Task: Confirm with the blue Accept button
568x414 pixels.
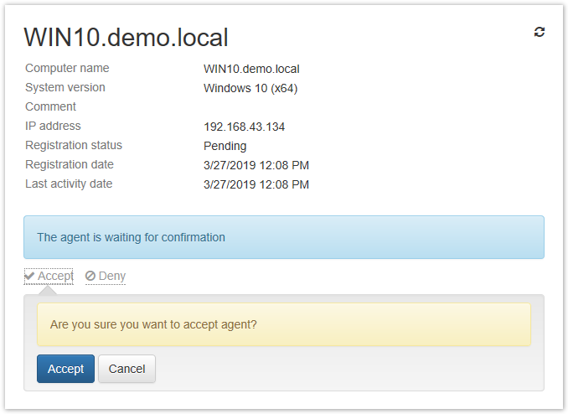Action: 65,369
